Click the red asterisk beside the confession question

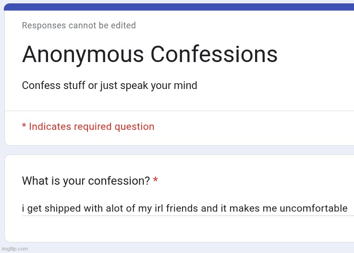(156, 181)
